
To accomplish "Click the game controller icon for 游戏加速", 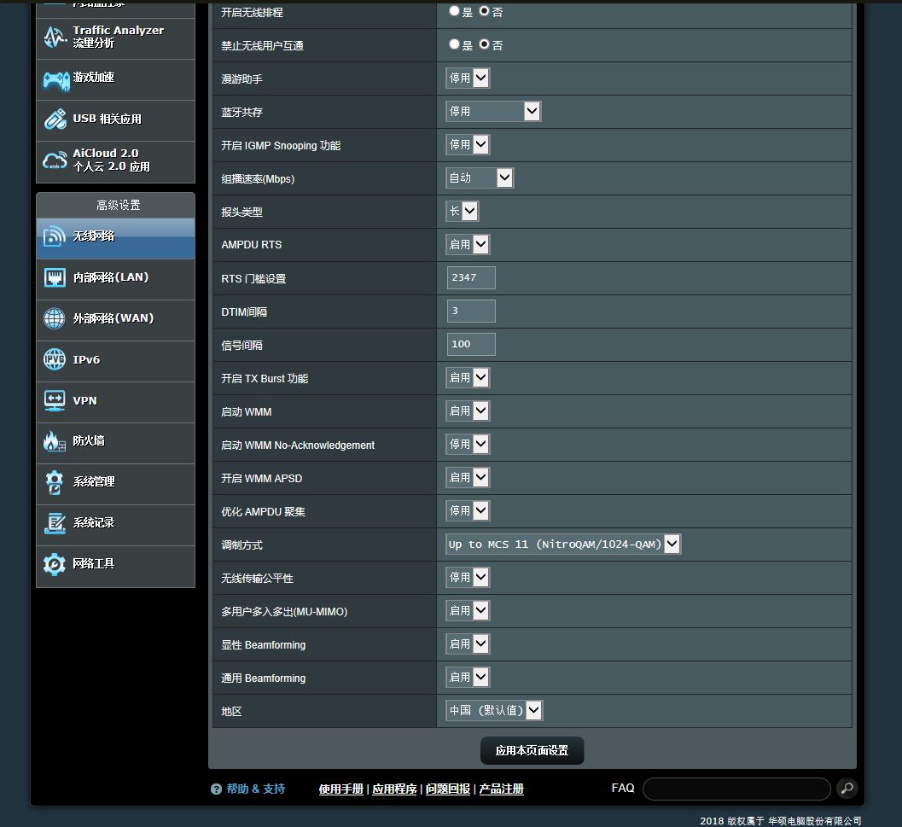I will click(x=55, y=80).
